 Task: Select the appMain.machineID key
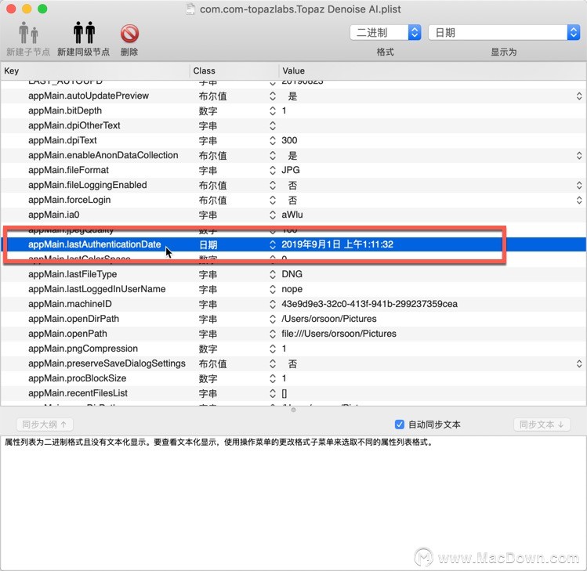point(70,304)
